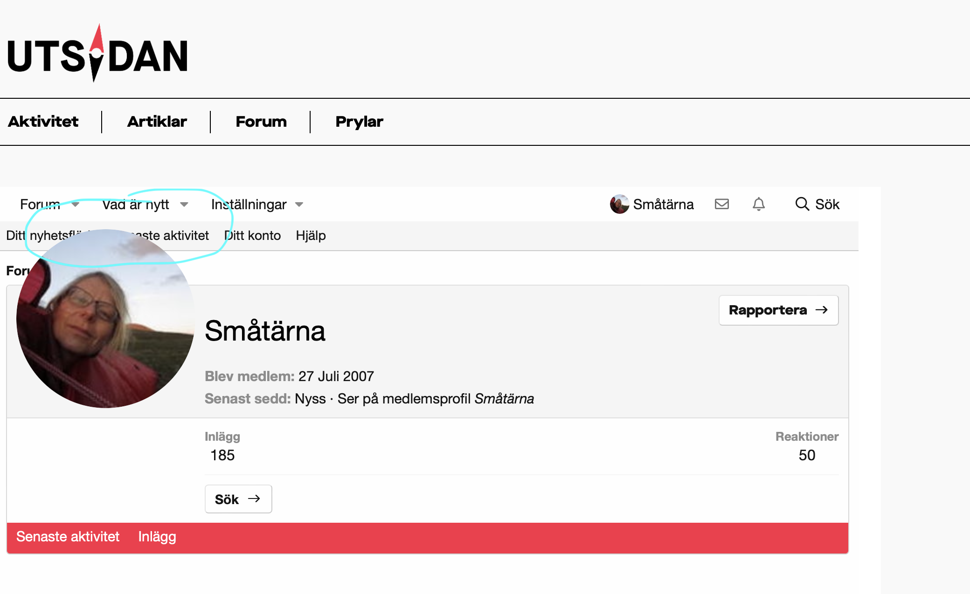
Task: Expand the Vad är nytt dropdown arrow
Action: coord(184,205)
